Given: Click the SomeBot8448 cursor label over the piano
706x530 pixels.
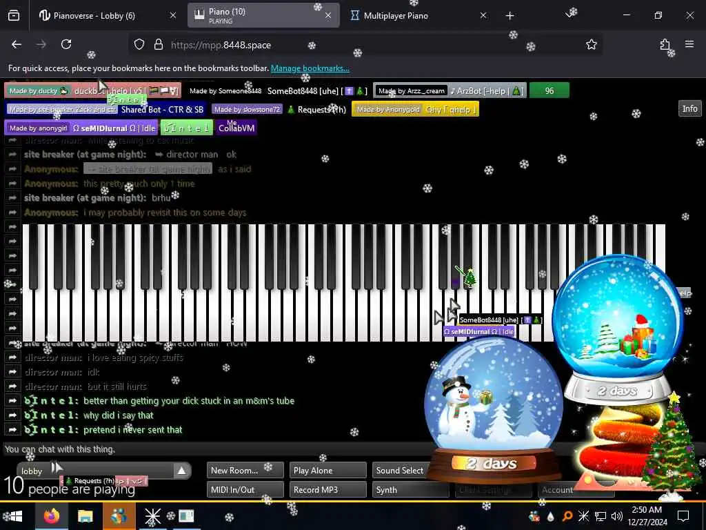Looking at the screenshot, I should point(500,320).
